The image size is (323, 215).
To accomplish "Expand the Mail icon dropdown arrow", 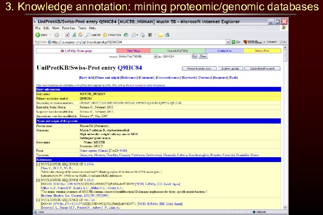I will [137, 35].
